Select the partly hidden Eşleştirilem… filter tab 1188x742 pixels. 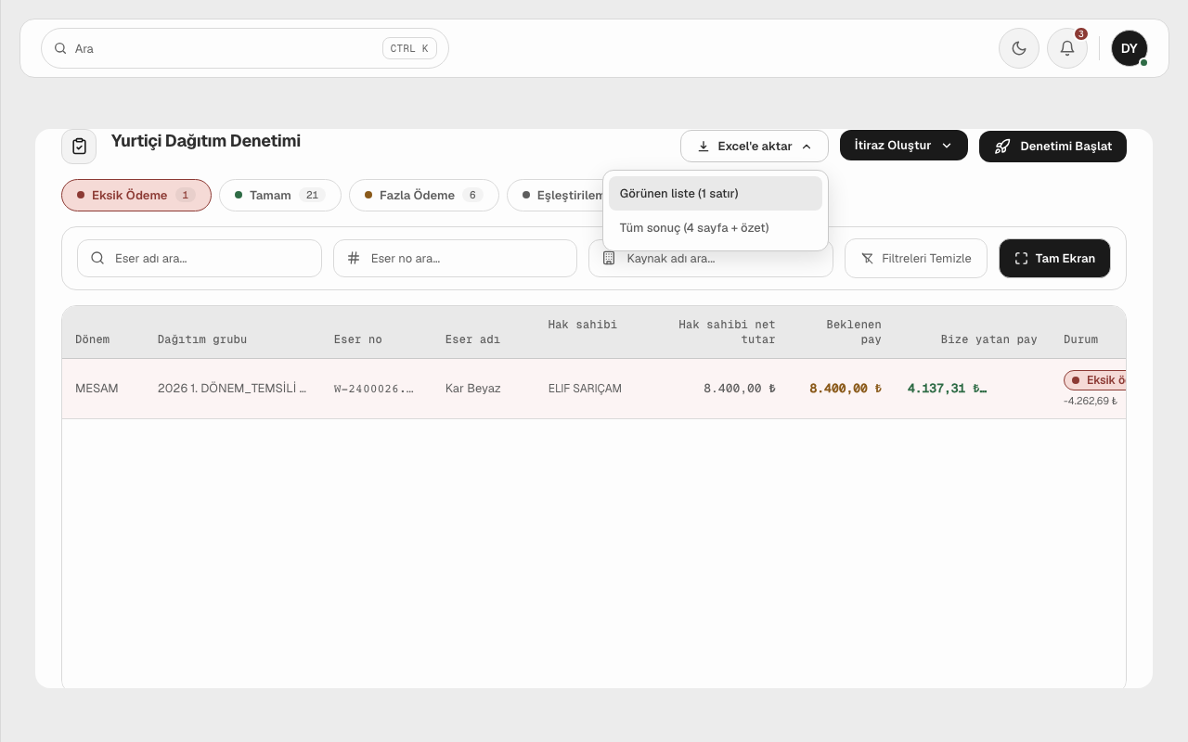click(x=556, y=195)
